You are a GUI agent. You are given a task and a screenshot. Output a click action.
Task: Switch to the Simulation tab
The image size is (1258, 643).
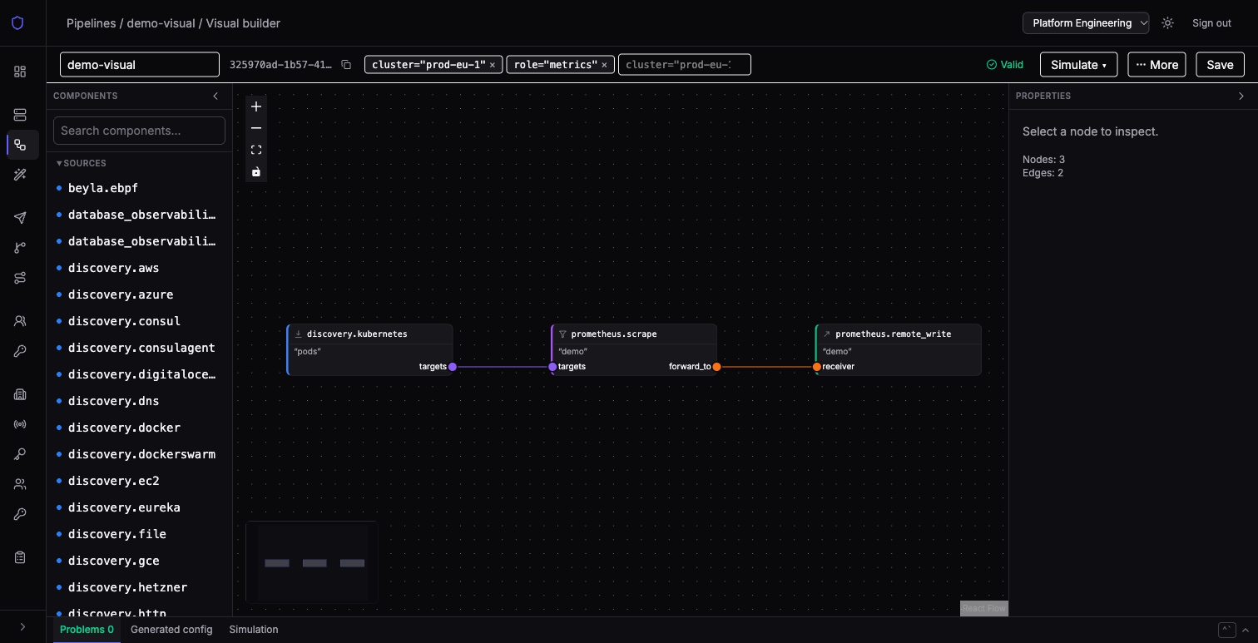254,630
